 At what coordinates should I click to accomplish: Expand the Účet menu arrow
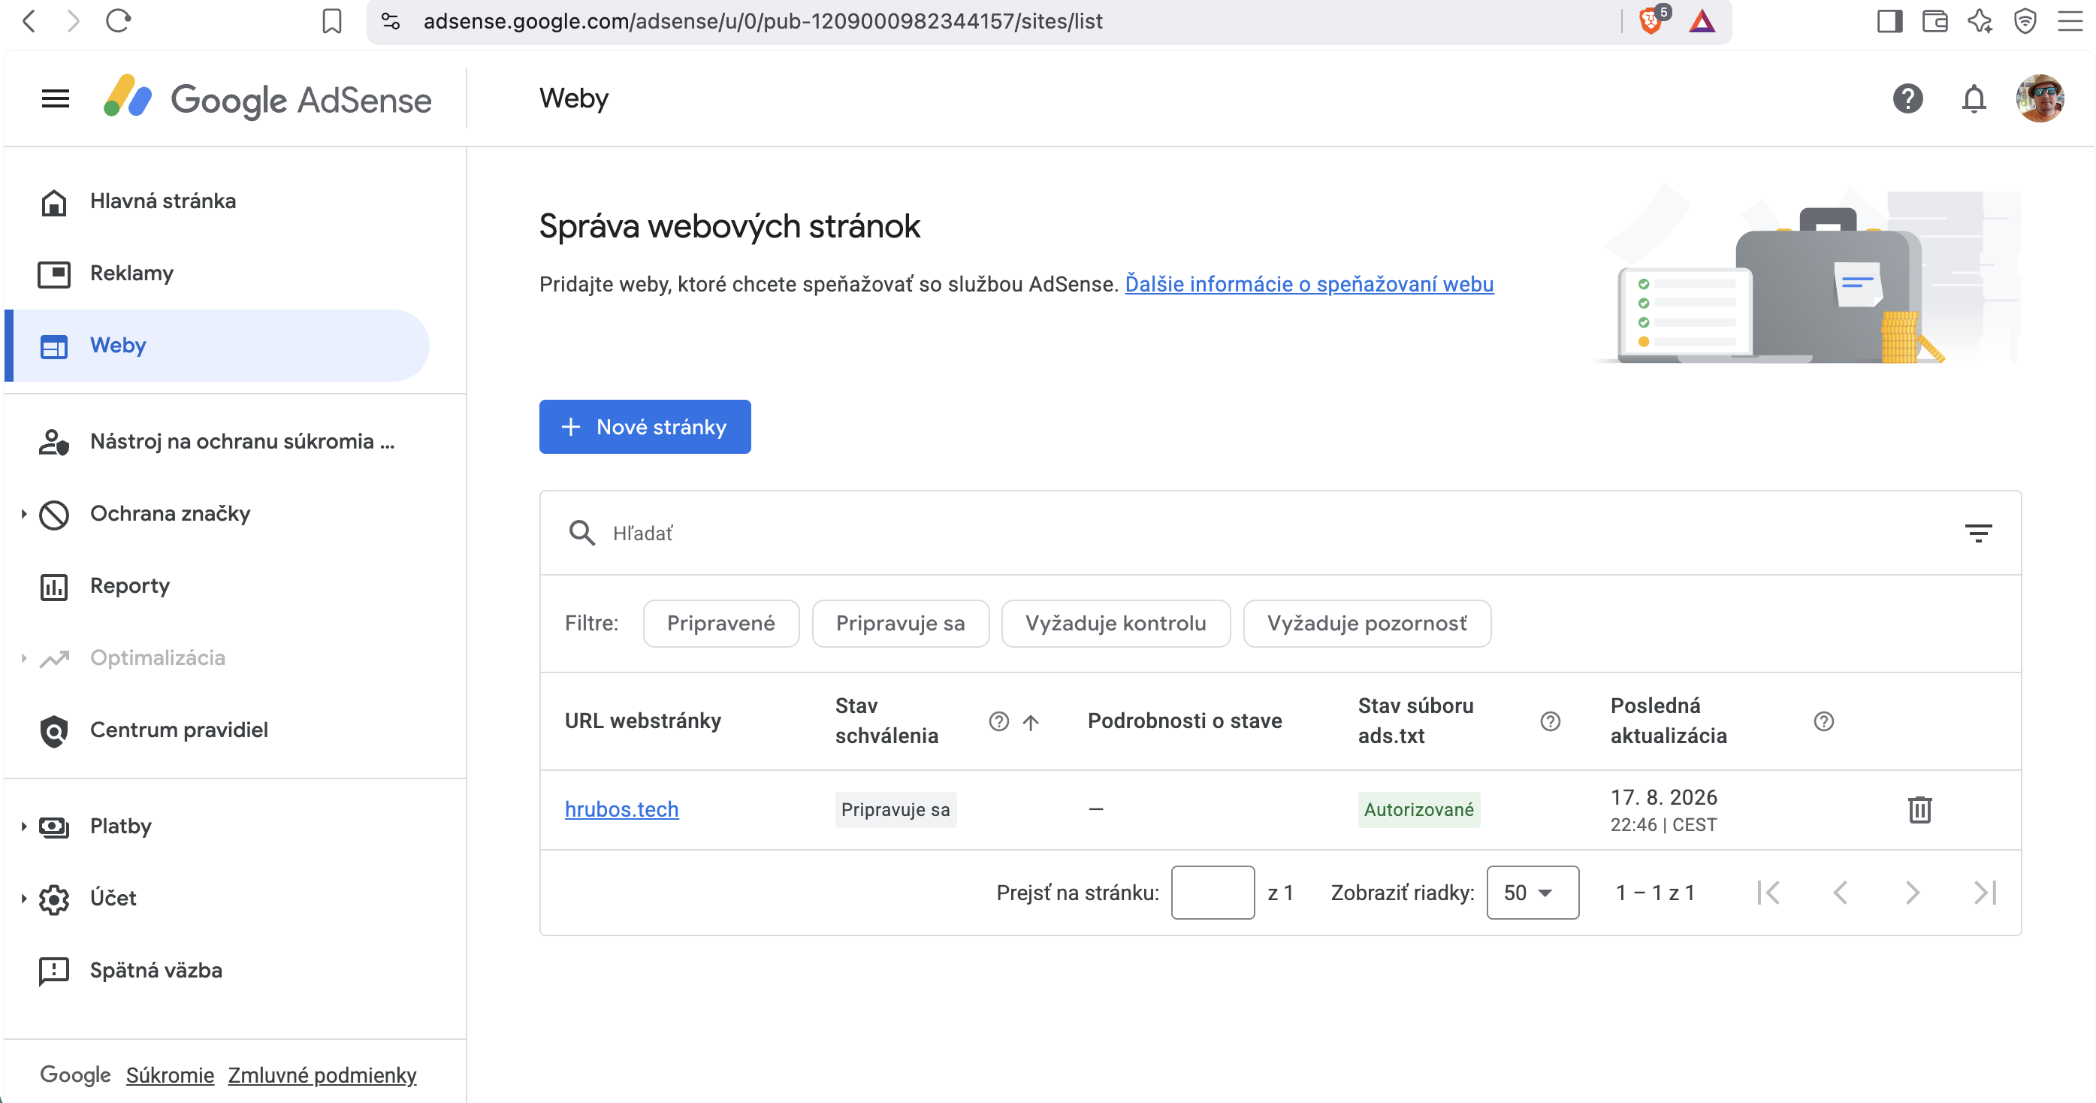(x=23, y=899)
